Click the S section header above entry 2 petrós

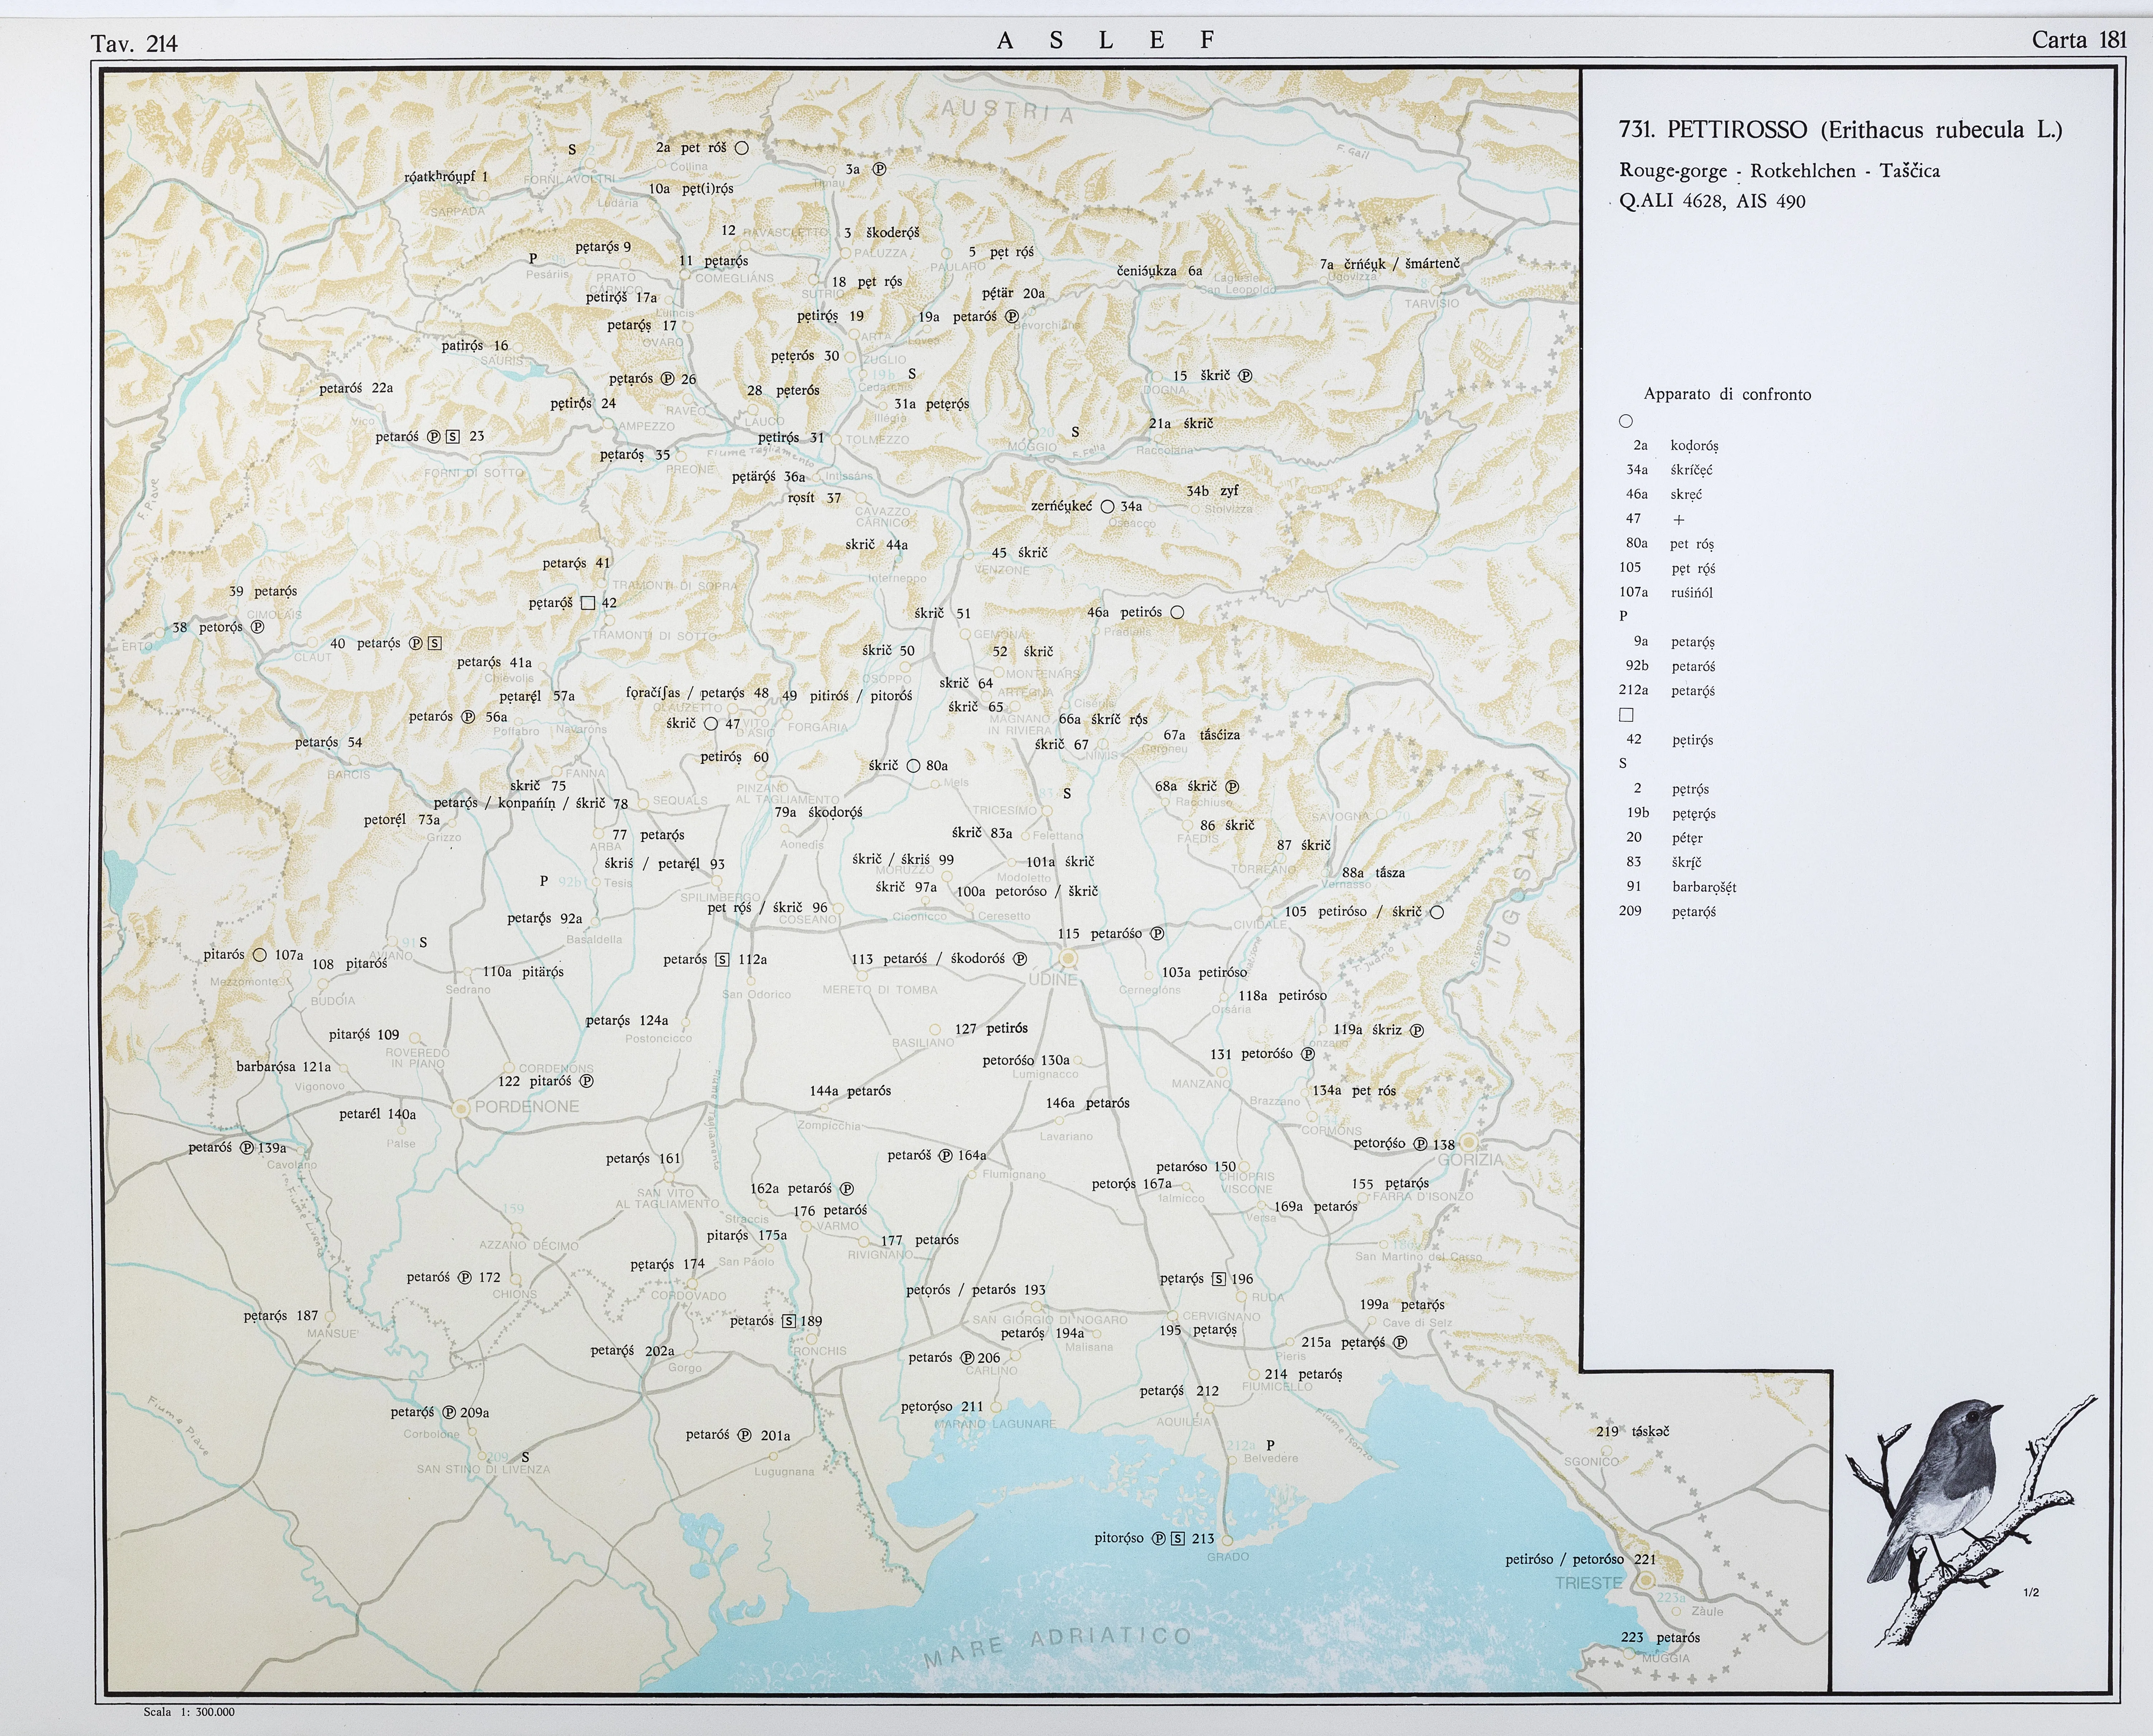click(1623, 763)
